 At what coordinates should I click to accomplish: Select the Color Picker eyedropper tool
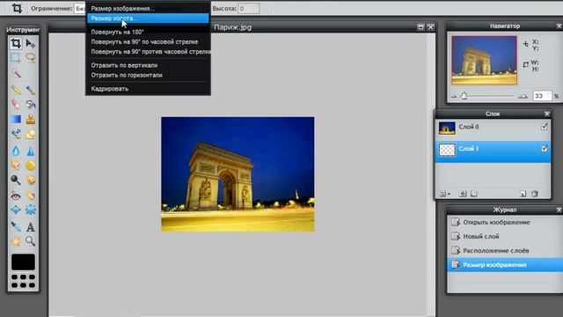[x=16, y=227]
